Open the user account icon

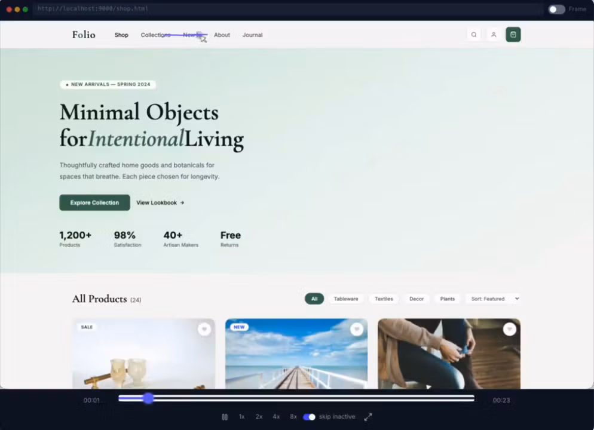(x=493, y=35)
